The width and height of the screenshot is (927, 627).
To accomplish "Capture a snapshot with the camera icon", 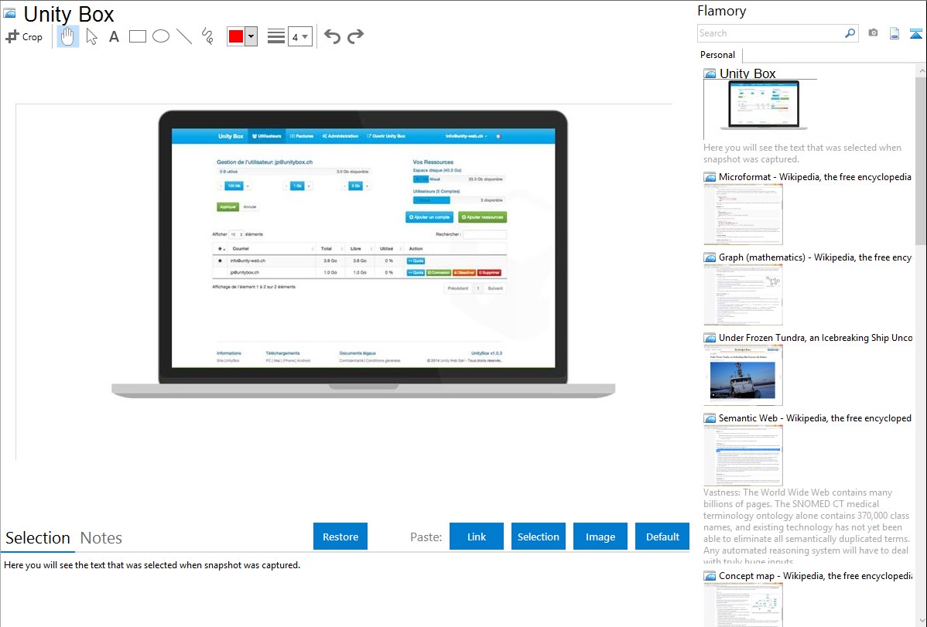I will tap(873, 33).
